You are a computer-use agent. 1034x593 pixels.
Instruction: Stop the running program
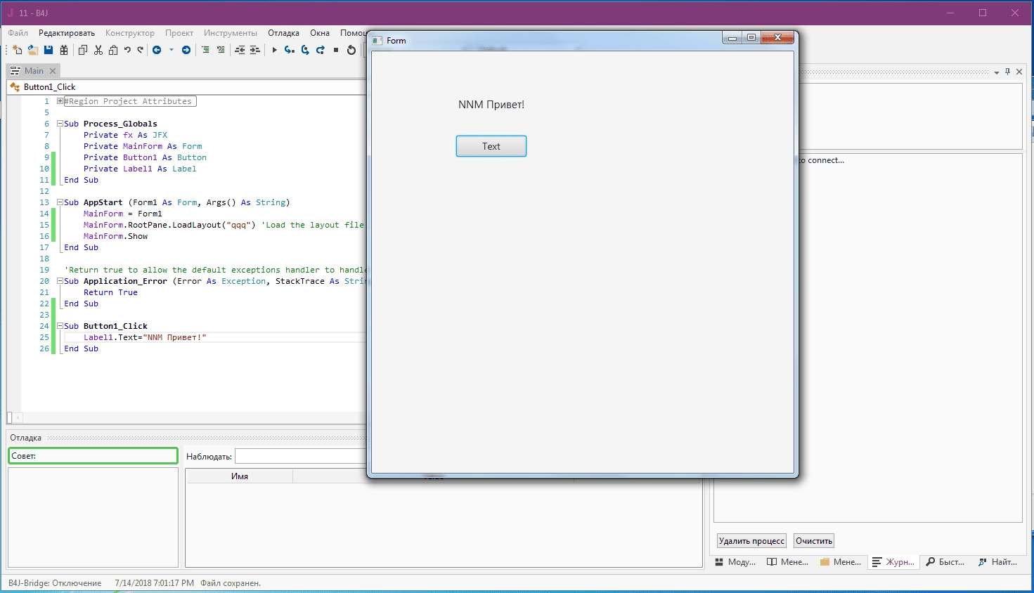(x=336, y=50)
